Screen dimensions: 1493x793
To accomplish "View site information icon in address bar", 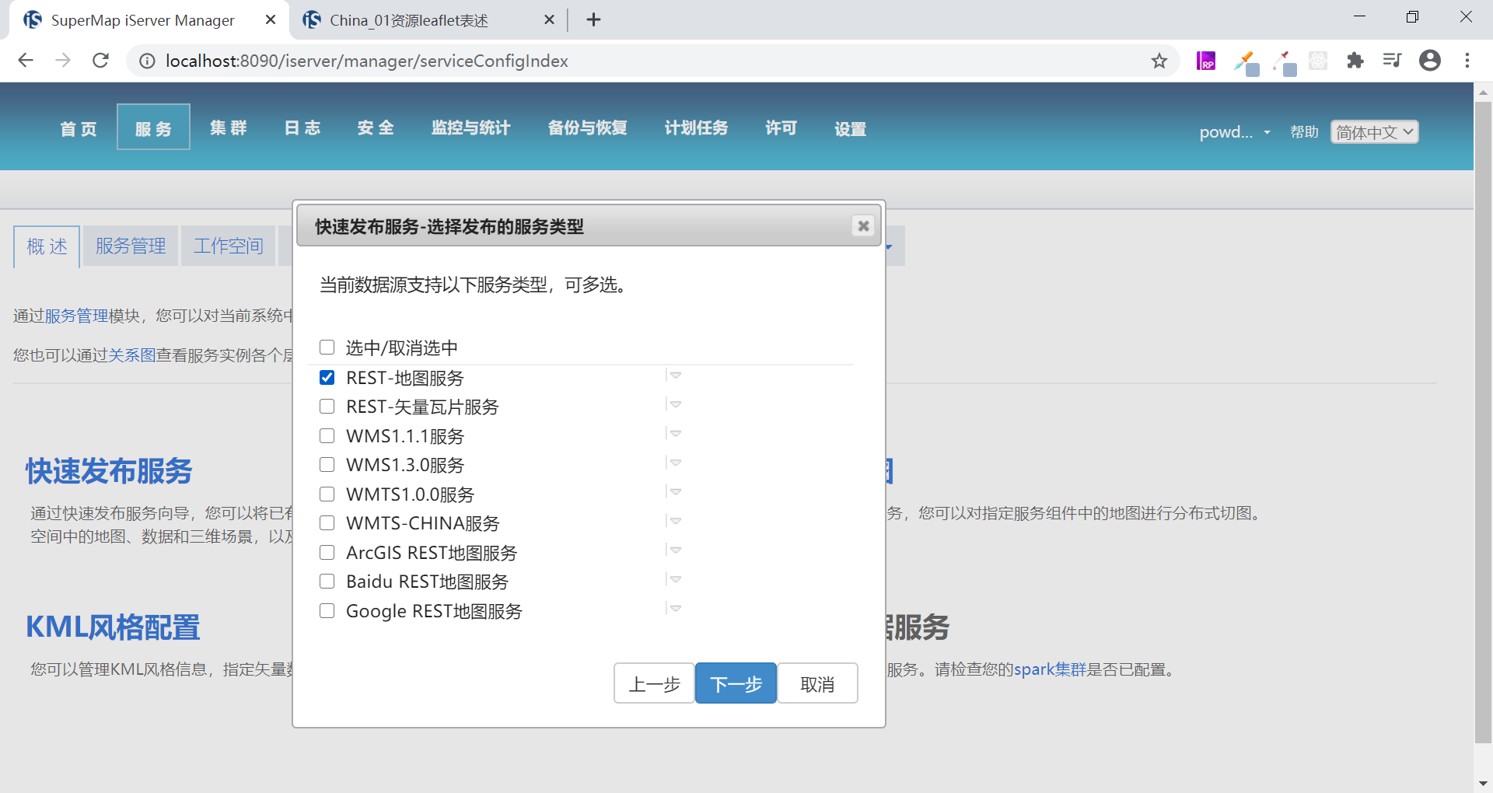I will pos(147,61).
